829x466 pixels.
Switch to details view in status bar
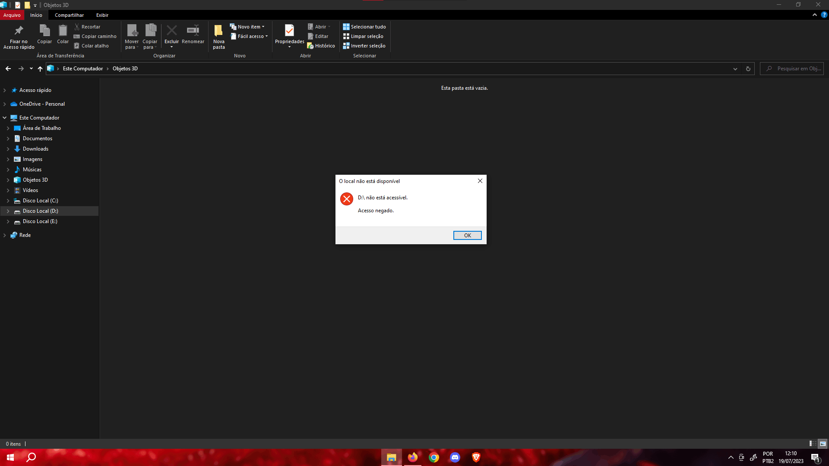pyautogui.click(x=813, y=444)
